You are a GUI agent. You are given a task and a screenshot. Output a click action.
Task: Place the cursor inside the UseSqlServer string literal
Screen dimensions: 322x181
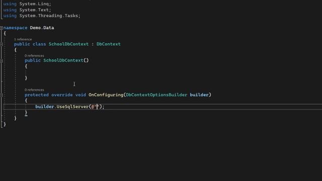tap(97, 107)
